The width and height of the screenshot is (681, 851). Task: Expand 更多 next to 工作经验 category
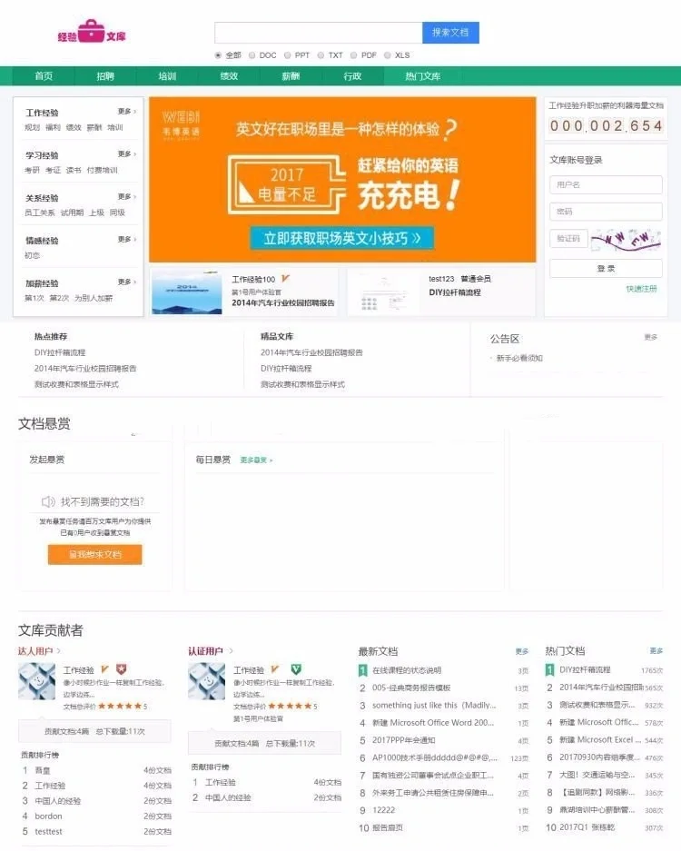[126, 112]
